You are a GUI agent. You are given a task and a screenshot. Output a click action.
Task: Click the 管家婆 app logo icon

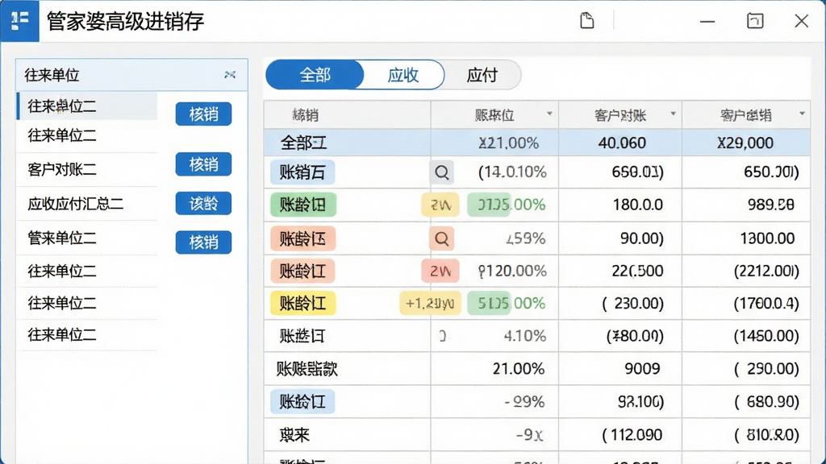coord(19,21)
